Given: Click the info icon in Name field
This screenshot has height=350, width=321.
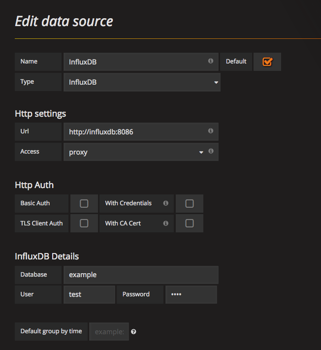Looking at the screenshot, I should [211, 61].
